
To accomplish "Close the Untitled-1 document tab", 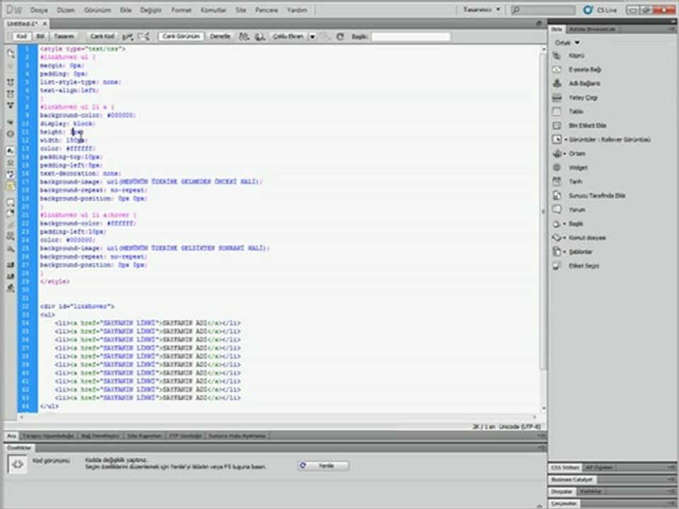I will tap(45, 23).
